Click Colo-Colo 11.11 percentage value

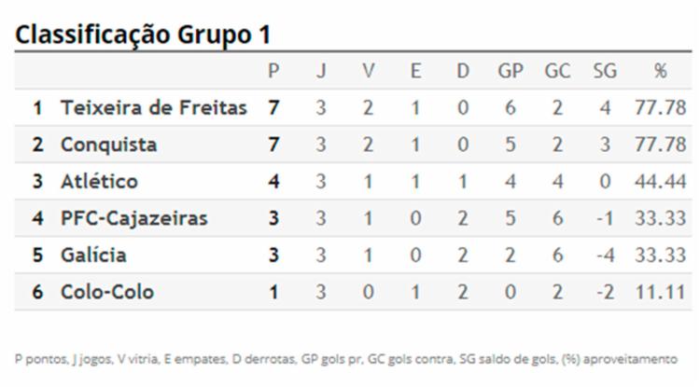click(660, 292)
